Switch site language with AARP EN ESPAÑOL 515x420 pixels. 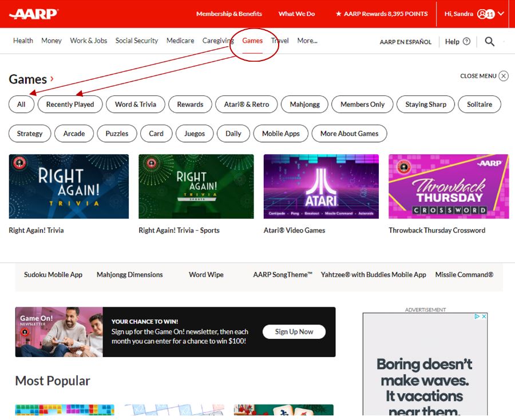tap(406, 41)
